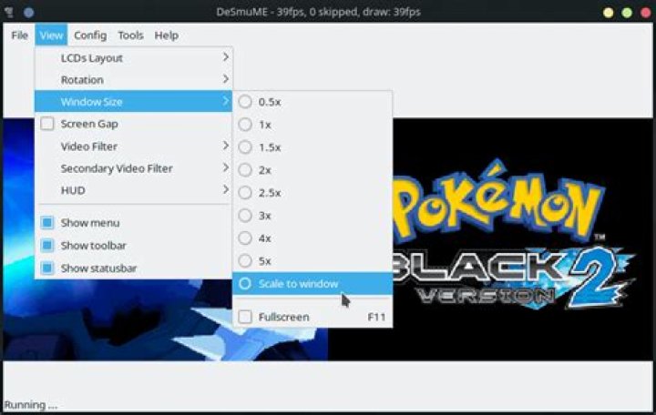
Task: Expand the HUD submenu
Action: click(x=133, y=190)
